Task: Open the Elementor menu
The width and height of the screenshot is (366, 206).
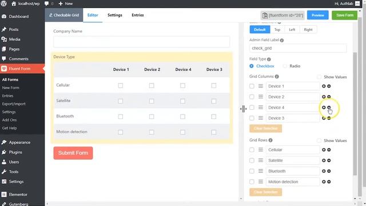Action: (x=18, y=195)
